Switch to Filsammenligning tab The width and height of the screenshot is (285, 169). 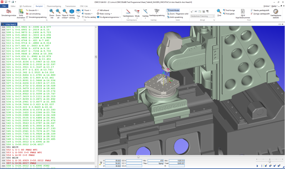point(54,6)
